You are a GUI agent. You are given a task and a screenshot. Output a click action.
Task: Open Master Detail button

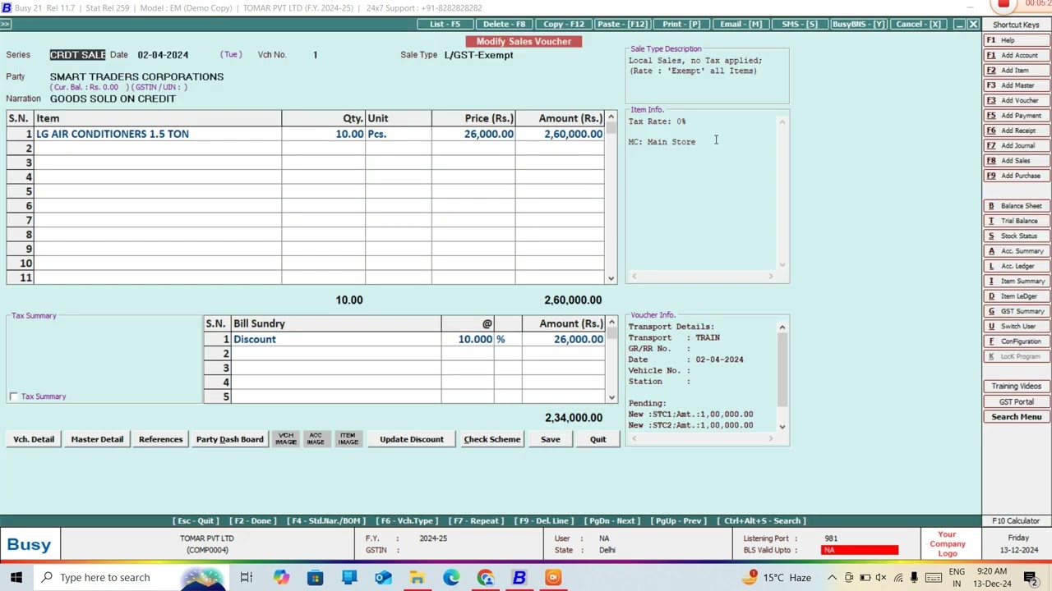pos(97,439)
